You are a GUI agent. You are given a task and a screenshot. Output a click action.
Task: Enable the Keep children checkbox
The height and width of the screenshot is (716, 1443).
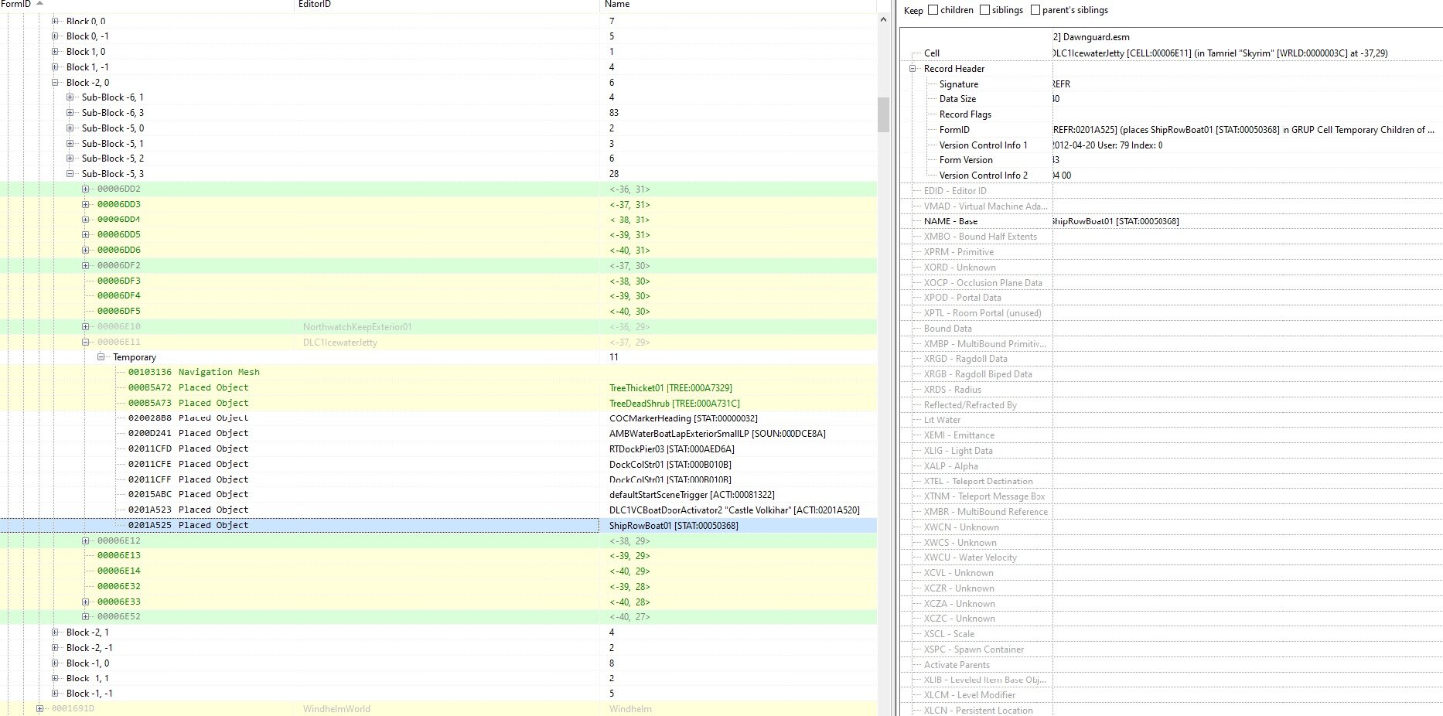(933, 10)
